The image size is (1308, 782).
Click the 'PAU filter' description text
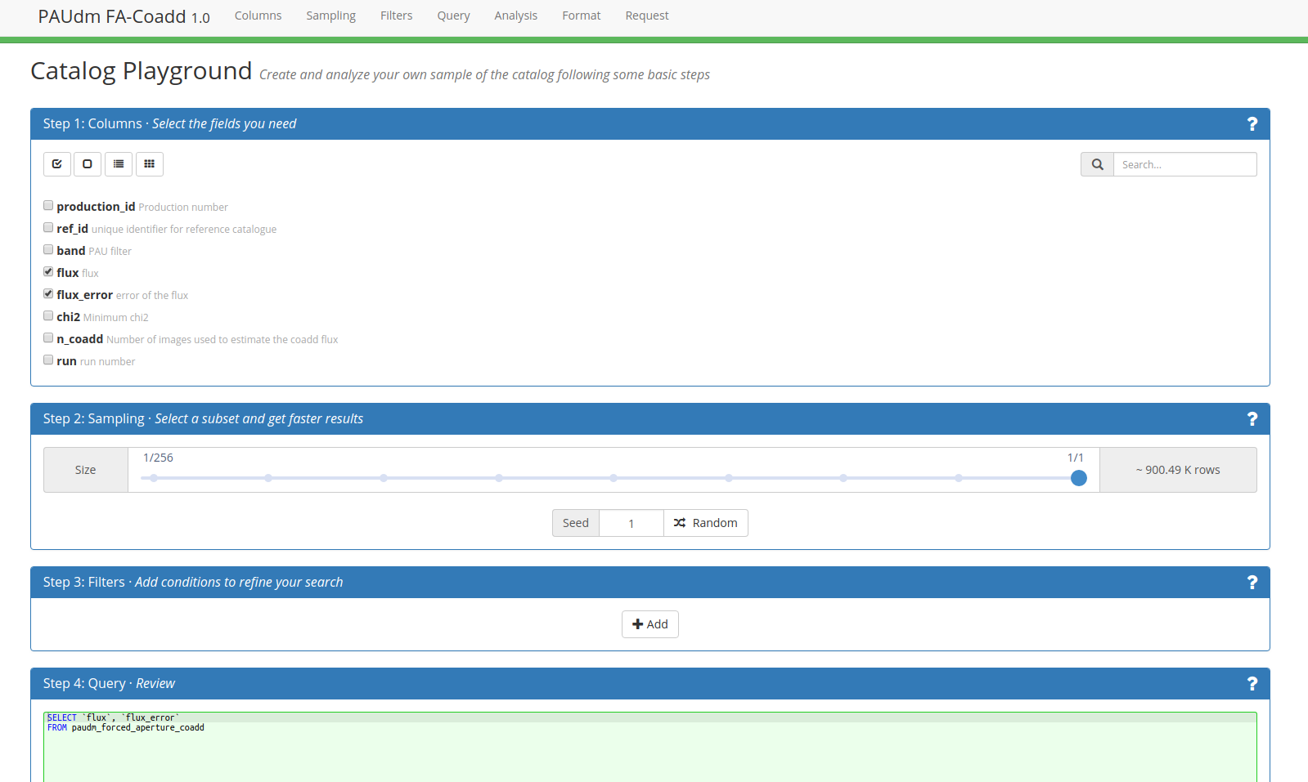coord(110,252)
